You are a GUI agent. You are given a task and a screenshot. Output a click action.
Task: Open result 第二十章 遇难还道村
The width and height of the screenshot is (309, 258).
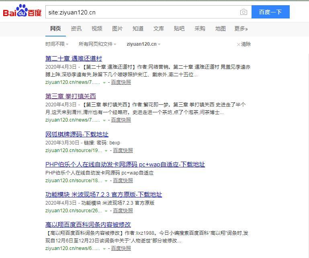point(74,59)
